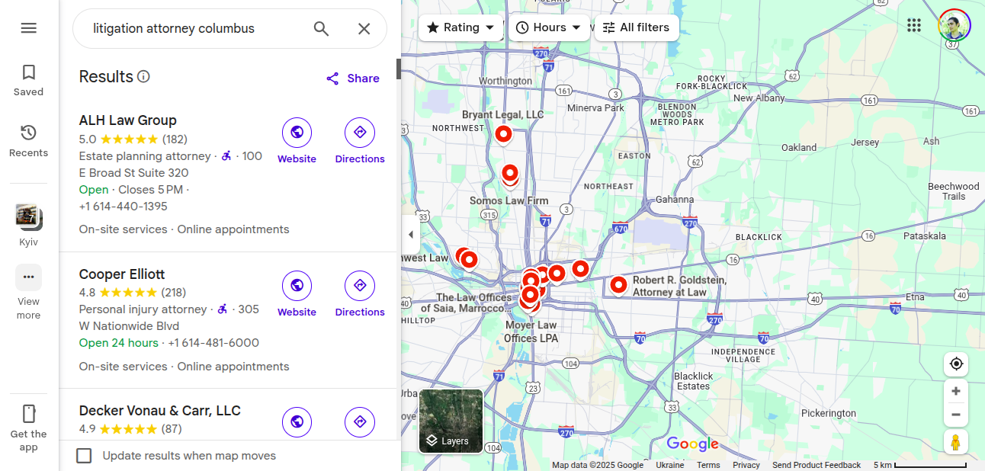Open All filters
This screenshot has width=985, height=471.
[636, 27]
